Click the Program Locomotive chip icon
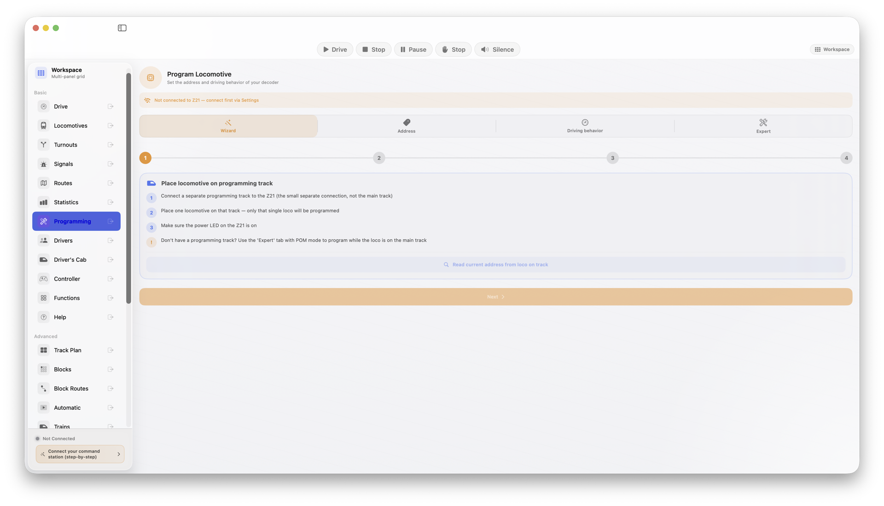This screenshot has width=884, height=506. pyautogui.click(x=151, y=78)
